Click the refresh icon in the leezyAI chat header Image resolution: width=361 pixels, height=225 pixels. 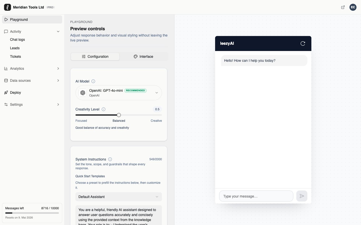tap(303, 43)
